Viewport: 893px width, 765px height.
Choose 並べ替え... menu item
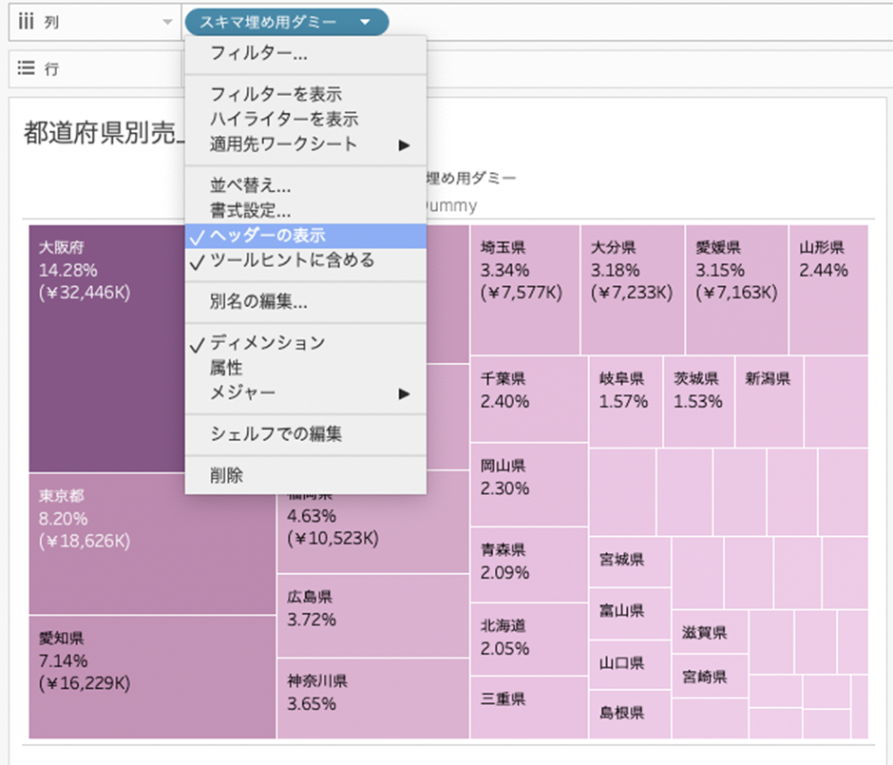point(306,185)
